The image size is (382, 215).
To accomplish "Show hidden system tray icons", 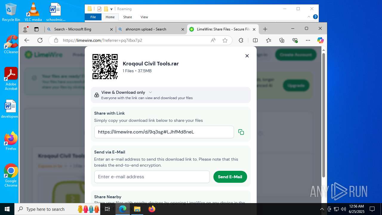I will click(322, 209).
